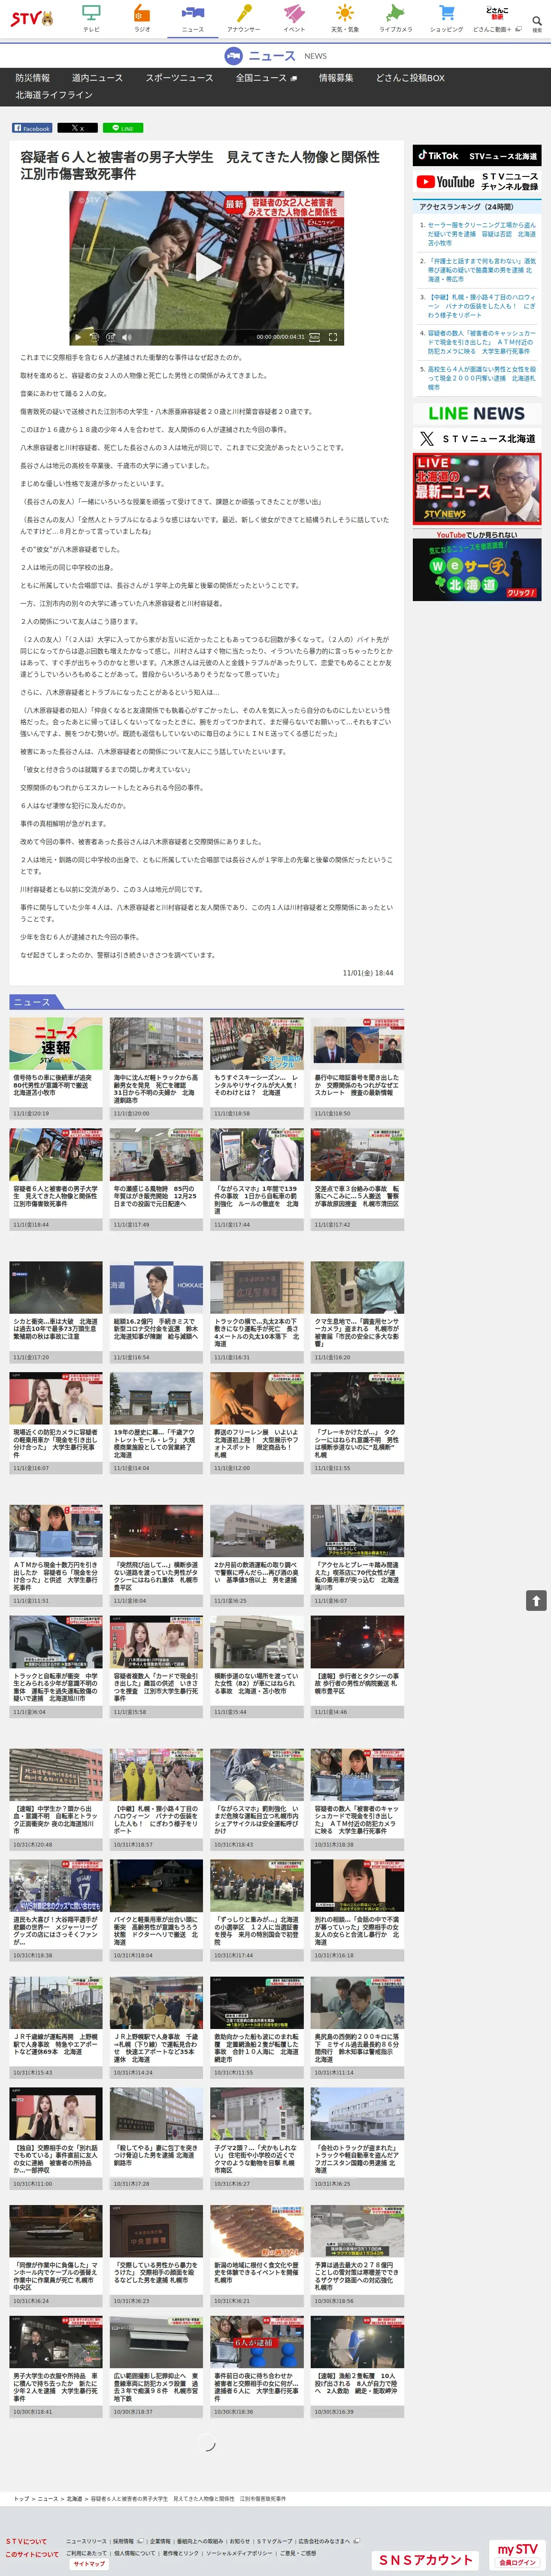The width and height of the screenshot is (551, 2576).
Task: Open article 19年の歴史に幕…「千歳アウトレットモール・レラ」
Action: 156,1422
